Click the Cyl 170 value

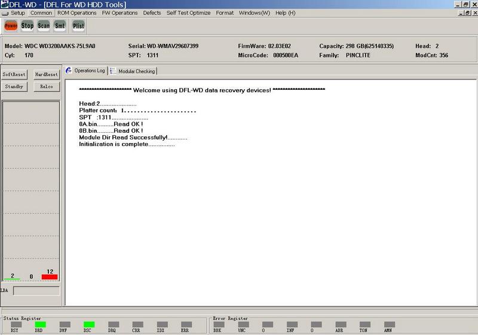[x=29, y=55]
